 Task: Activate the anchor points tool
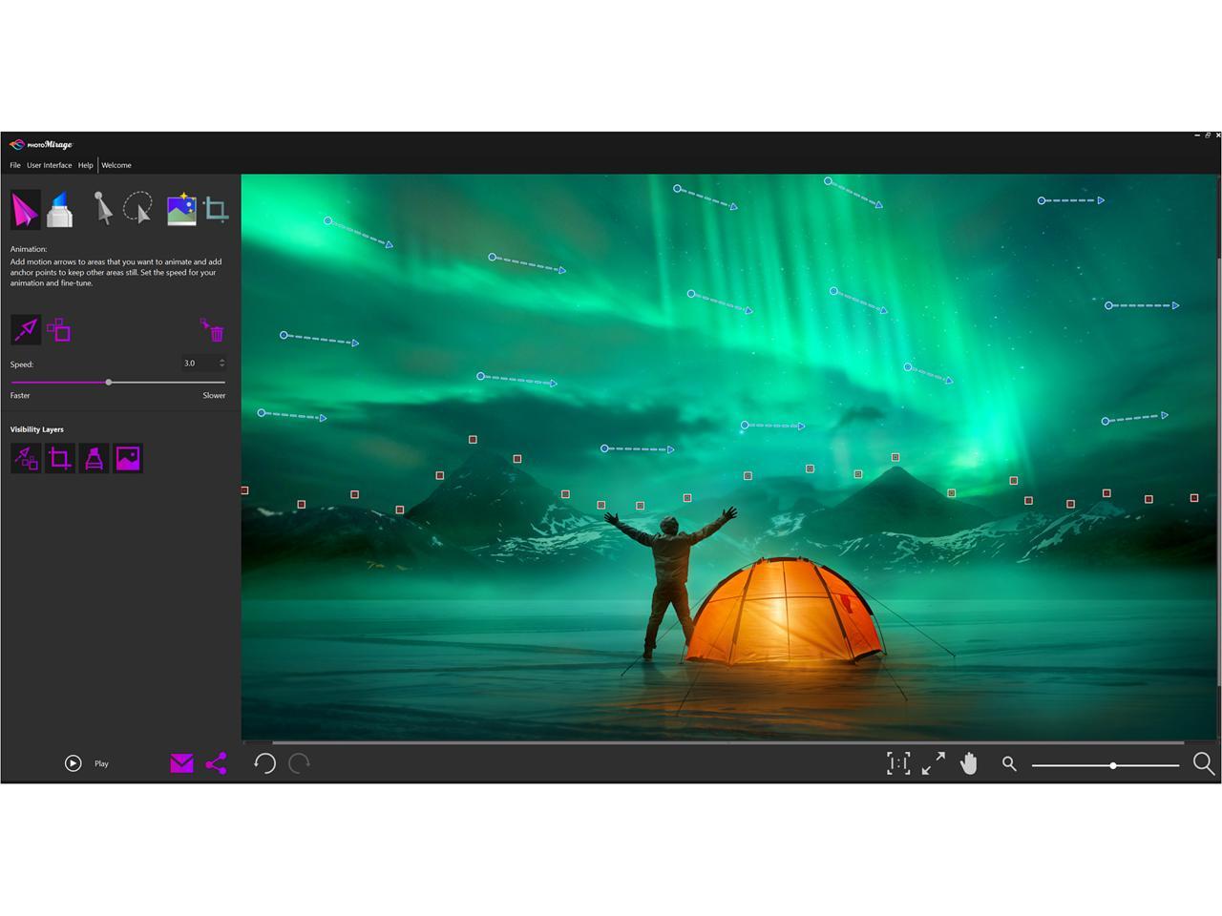[59, 330]
